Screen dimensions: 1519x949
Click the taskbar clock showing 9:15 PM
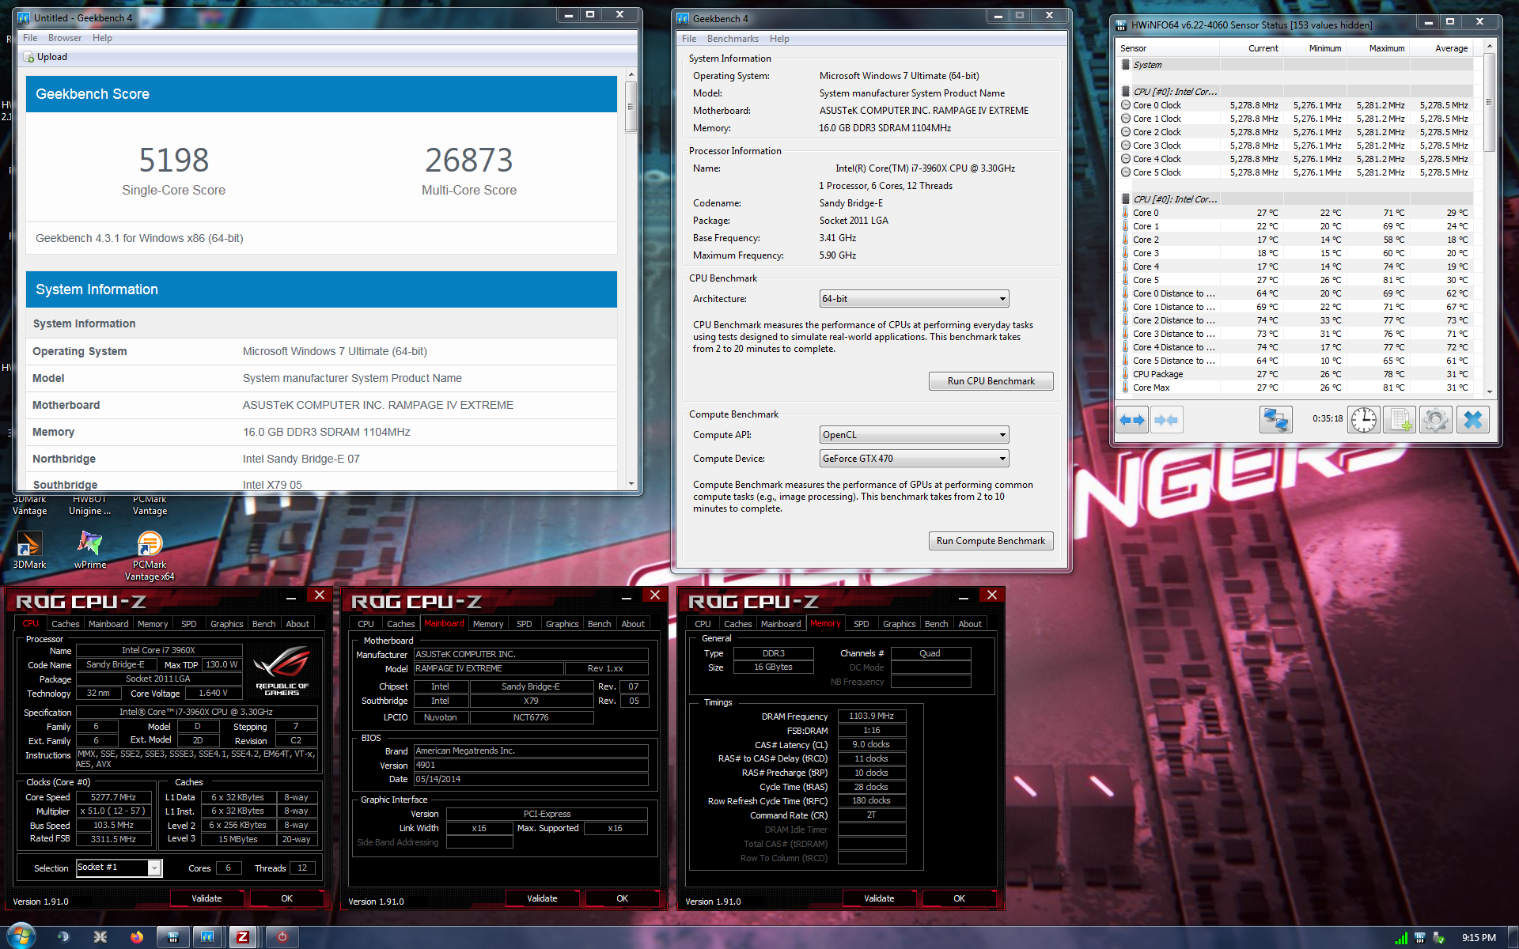(x=1478, y=938)
